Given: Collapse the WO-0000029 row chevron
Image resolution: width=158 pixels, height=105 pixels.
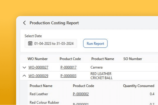Looking at the screenshot, I should tap(24, 76).
